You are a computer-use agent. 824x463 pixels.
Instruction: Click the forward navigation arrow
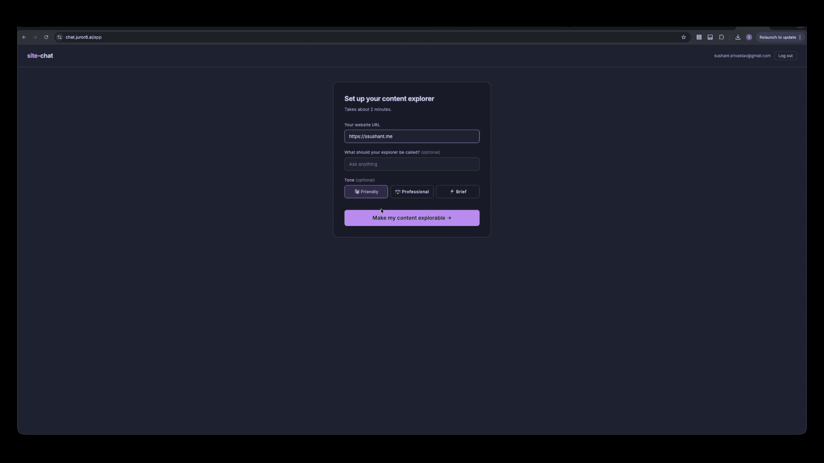tap(35, 37)
